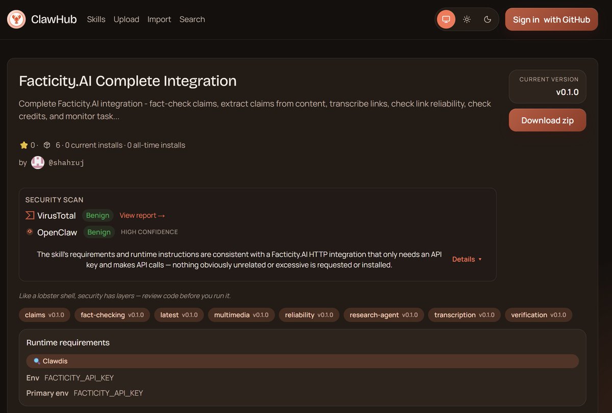Click the Runtime requirements heading
Viewport: 612px width, 413px height.
[x=68, y=343]
